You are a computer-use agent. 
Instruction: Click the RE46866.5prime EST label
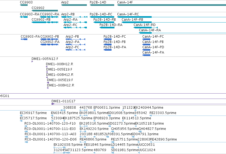(x=93, y=139)
